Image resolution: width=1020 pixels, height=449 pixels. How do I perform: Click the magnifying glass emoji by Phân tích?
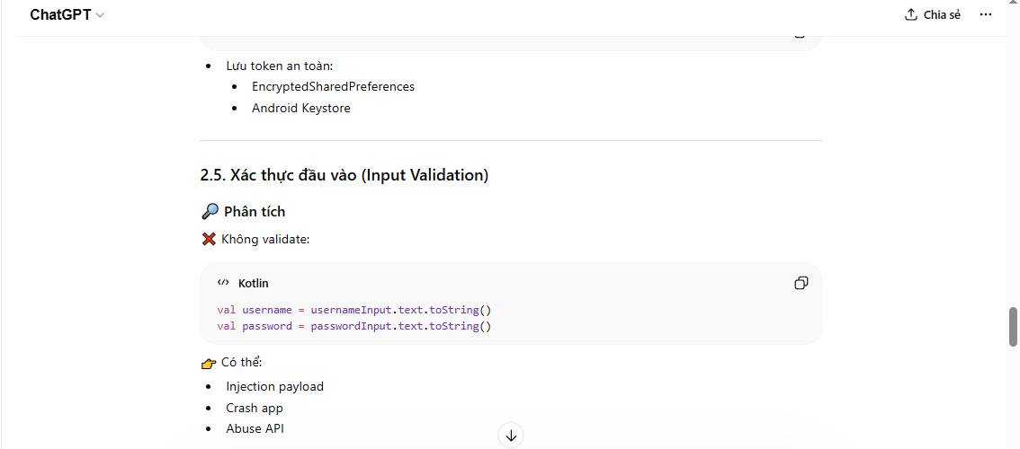[x=210, y=212]
